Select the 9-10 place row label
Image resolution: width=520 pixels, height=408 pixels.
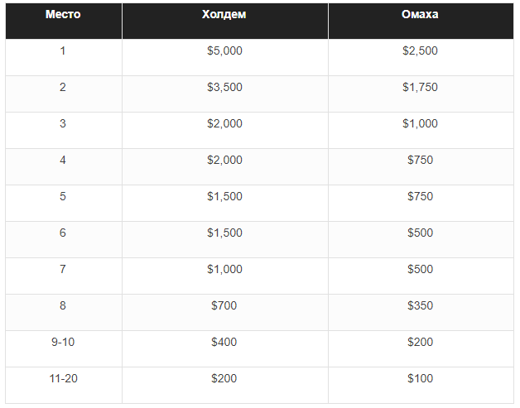point(63,342)
